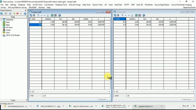Go to the next line in merge1.gdb
The width and height of the screenshot is (196, 110).
(x=45, y=15)
